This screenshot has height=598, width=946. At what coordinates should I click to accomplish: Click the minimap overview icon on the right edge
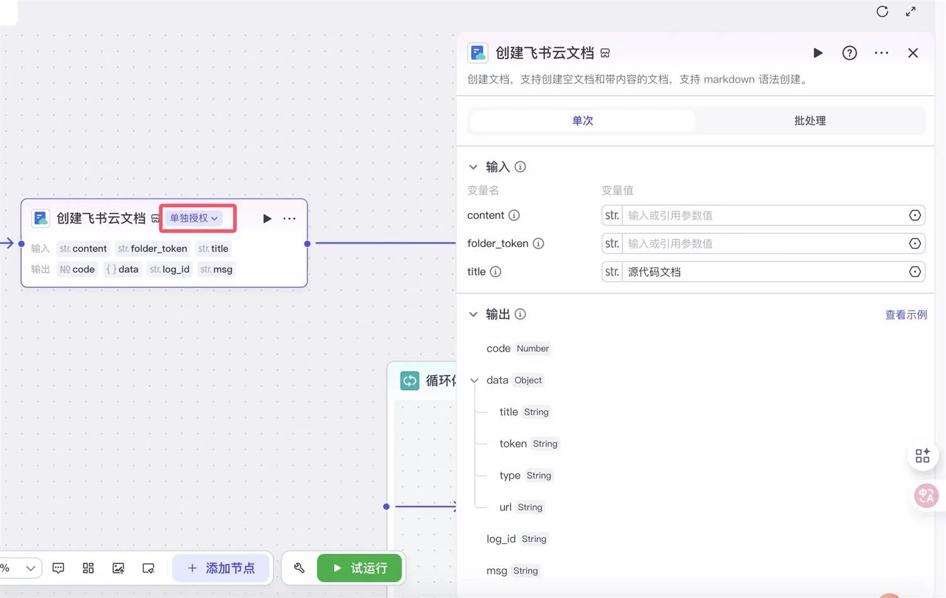922,455
